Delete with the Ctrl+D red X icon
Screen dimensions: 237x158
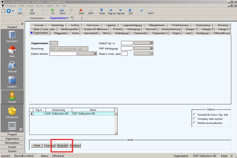coord(81,10)
